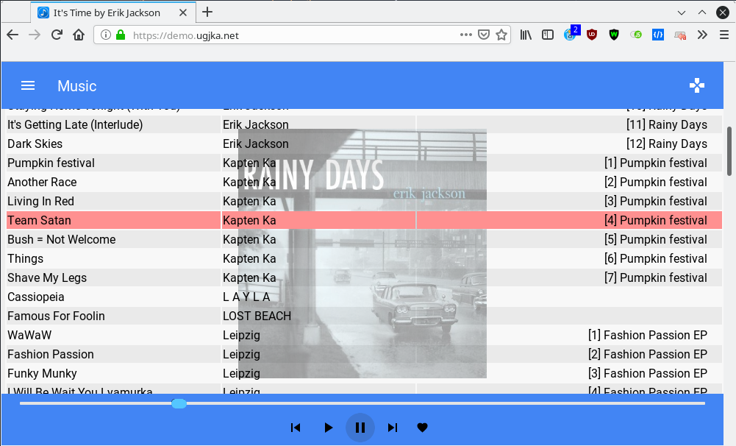
Task: Click album cell [12] Rainy Days
Action: click(667, 144)
